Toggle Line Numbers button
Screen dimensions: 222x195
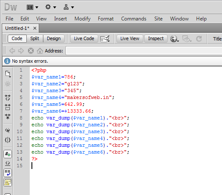pos(8,154)
